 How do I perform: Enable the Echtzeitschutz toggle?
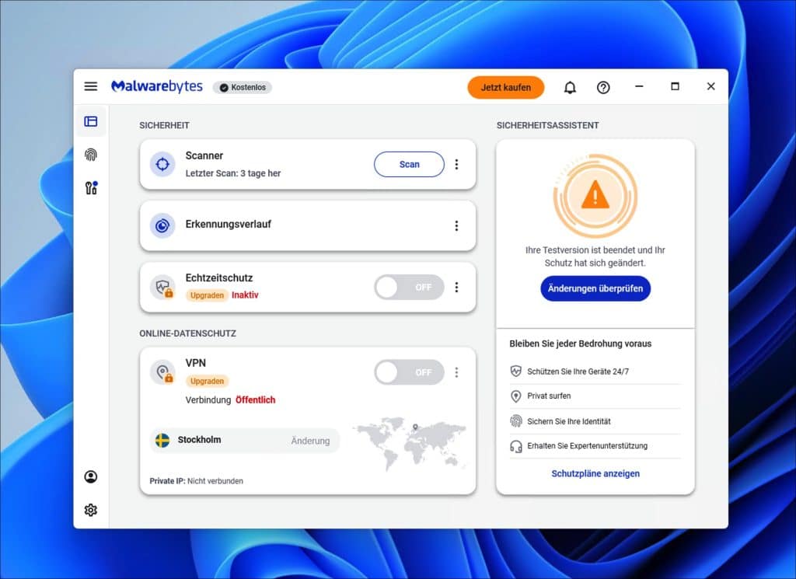click(408, 287)
